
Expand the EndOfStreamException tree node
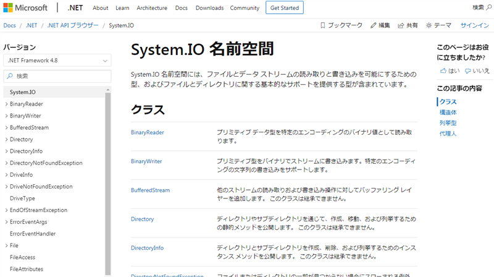point(6,210)
